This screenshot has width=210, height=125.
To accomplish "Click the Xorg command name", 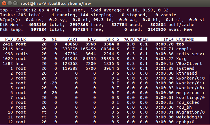I will (x=181, y=59).
